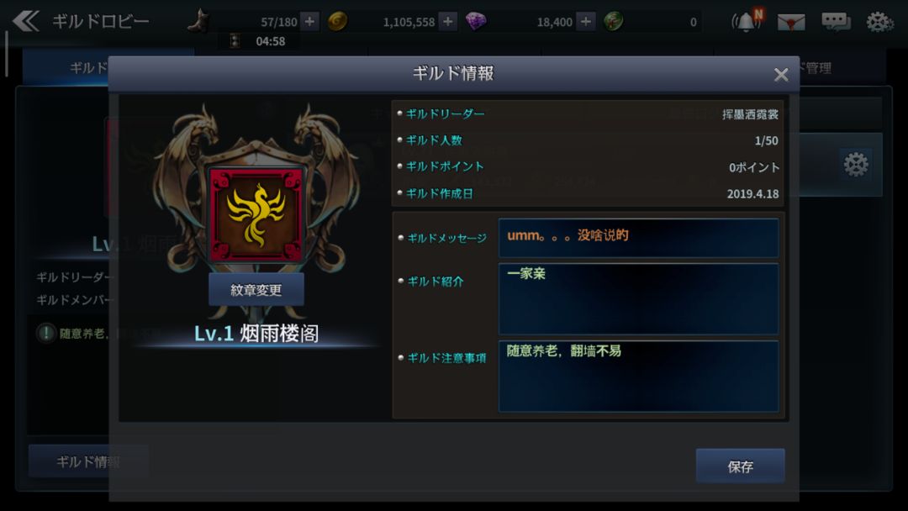
Task: Open the notification bell icon
Action: pos(747,21)
